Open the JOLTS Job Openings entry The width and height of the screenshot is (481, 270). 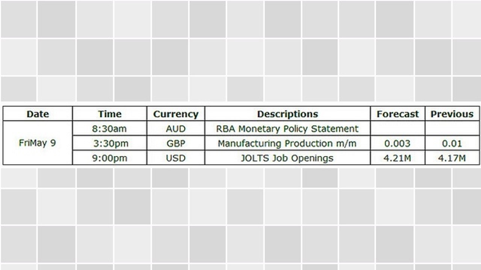287,158
